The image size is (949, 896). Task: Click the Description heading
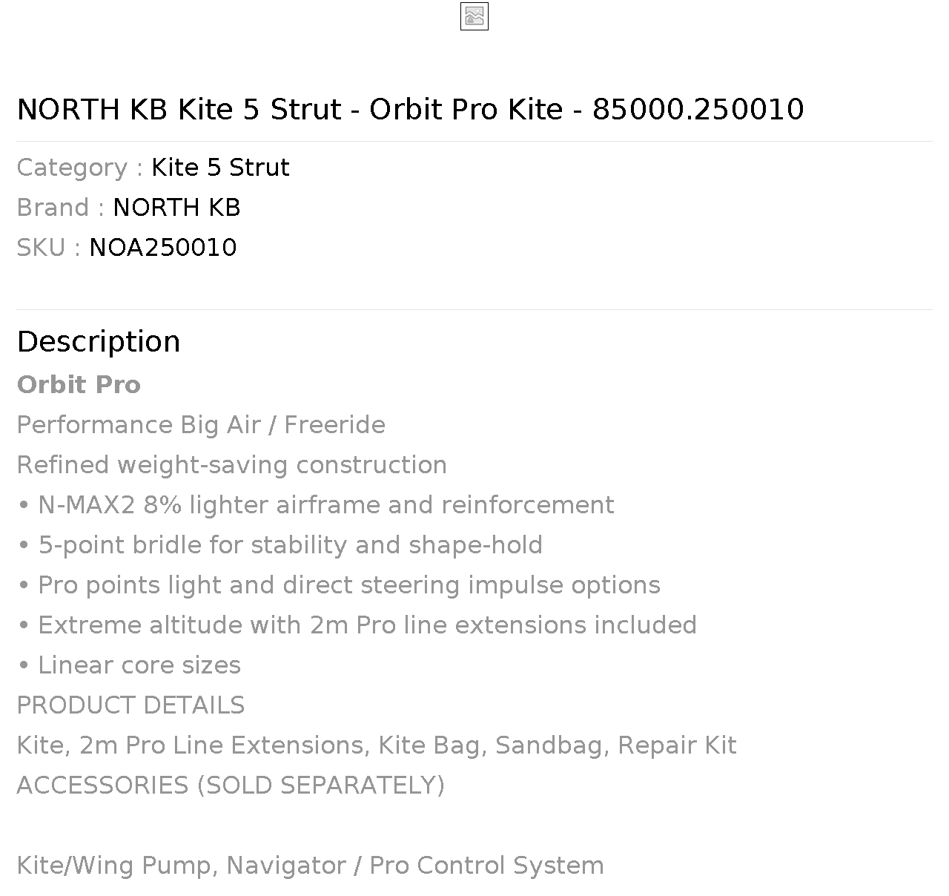pyautogui.click(x=99, y=341)
